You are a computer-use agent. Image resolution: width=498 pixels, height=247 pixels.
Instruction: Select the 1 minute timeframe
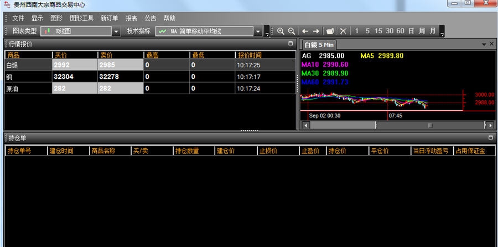coord(357,31)
